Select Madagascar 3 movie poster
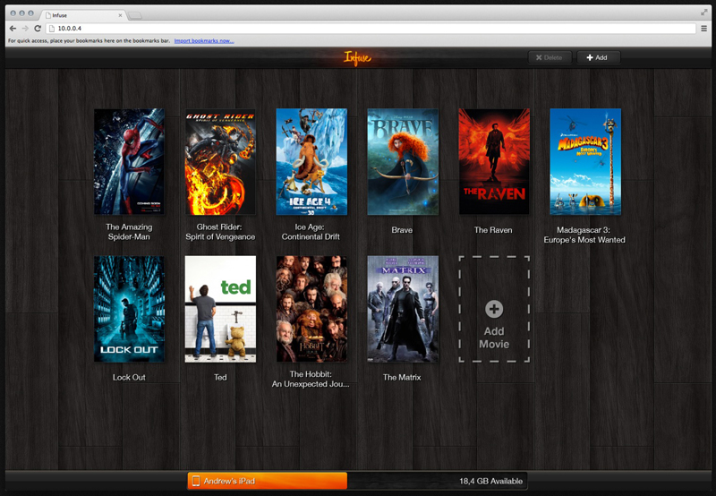716x496 pixels. pyautogui.click(x=585, y=161)
